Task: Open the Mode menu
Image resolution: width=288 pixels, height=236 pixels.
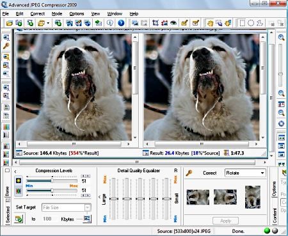Action: click(x=57, y=14)
